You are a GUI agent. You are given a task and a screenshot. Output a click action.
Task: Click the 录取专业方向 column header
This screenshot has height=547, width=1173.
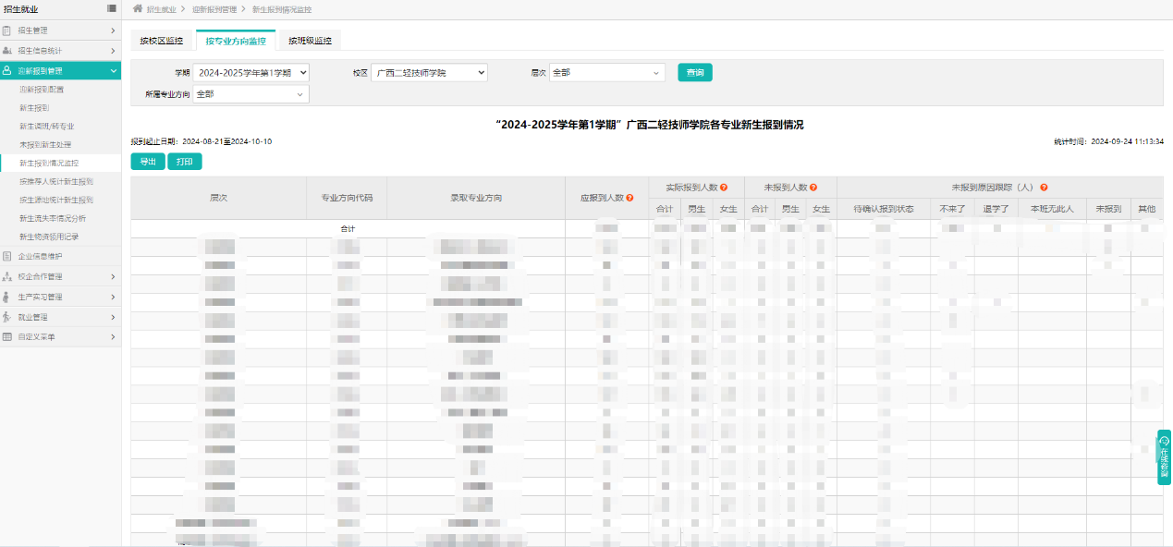tap(476, 198)
